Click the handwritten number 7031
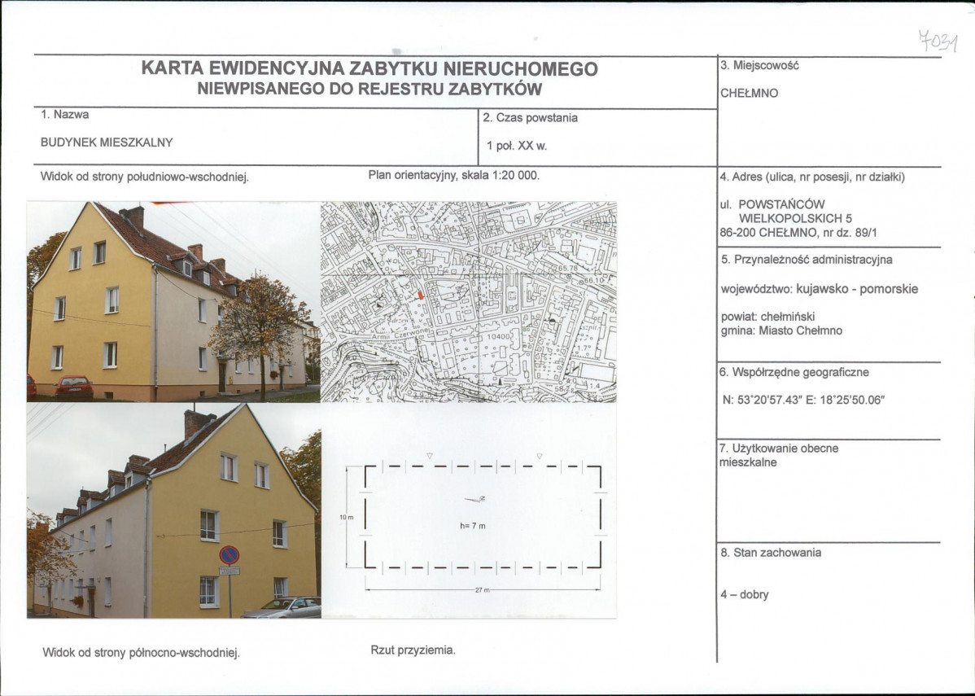975x696 pixels. tap(938, 42)
